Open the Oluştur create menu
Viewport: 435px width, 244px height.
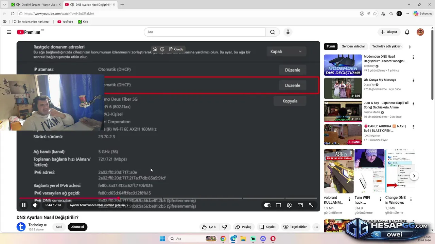pyautogui.click(x=389, y=32)
